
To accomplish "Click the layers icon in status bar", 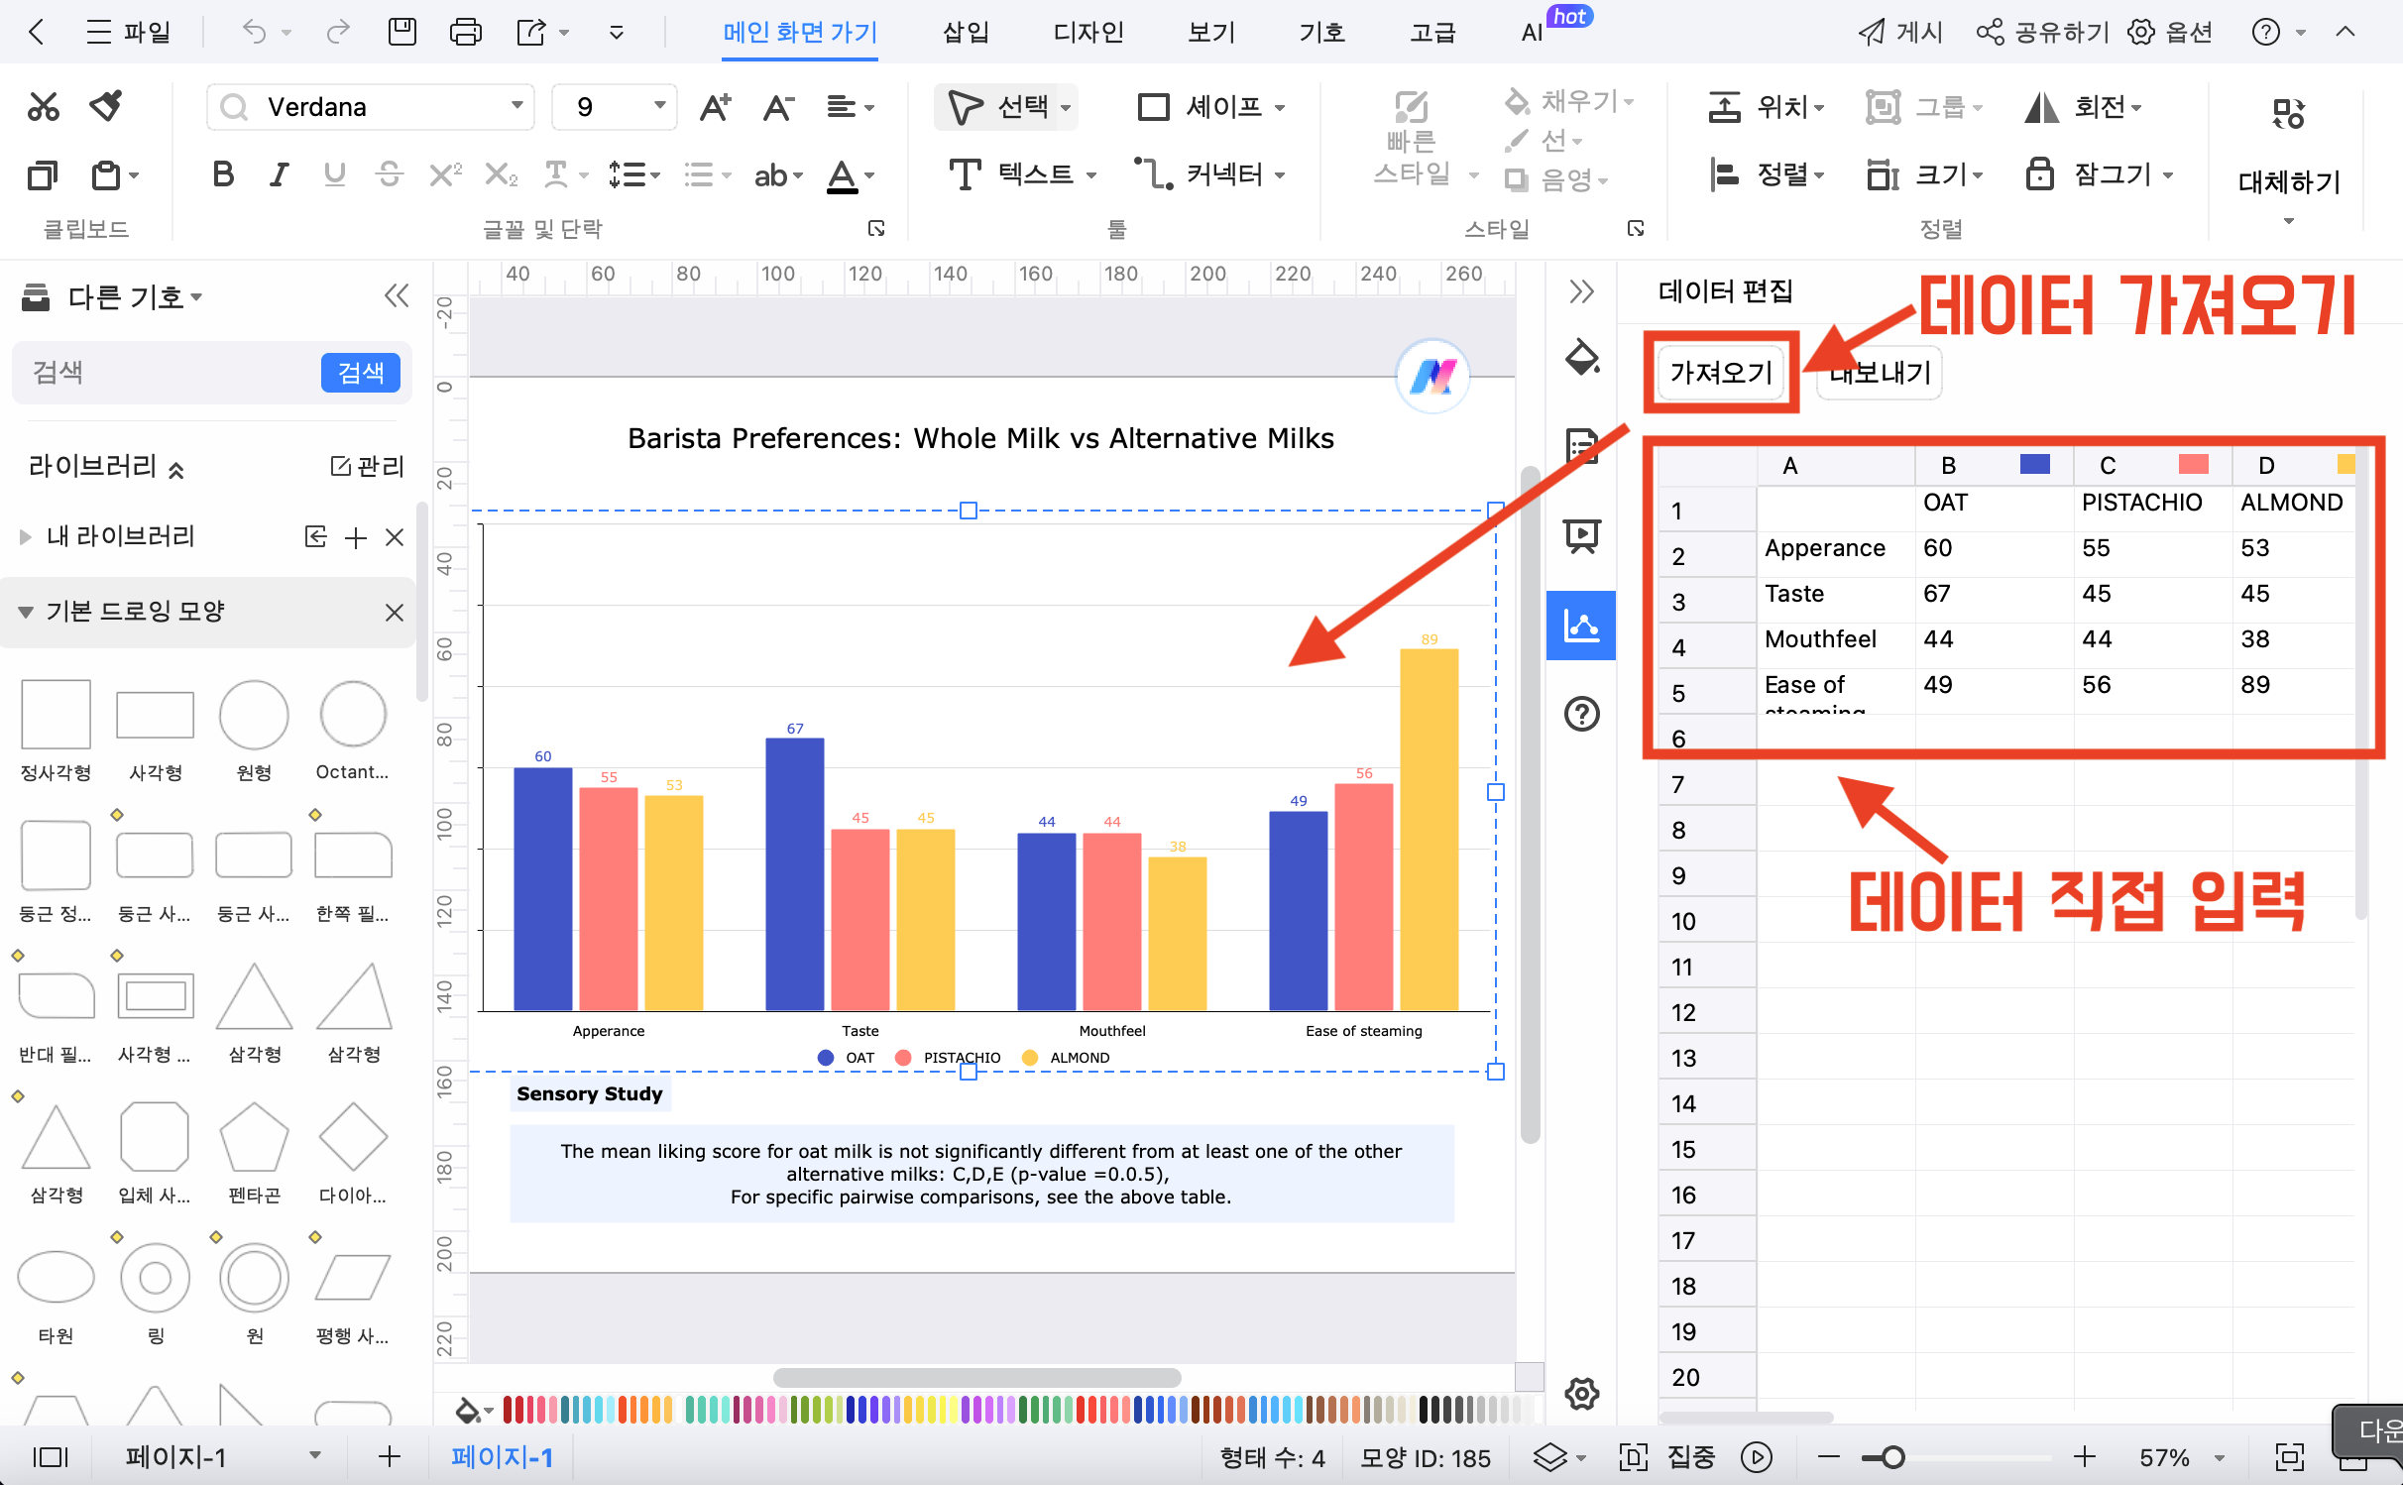I will 1549,1456.
